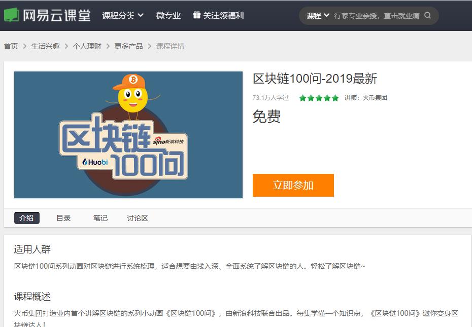Screen dimensions: 472x327
Task: Open the 微专业 menu item
Action: [x=168, y=15]
